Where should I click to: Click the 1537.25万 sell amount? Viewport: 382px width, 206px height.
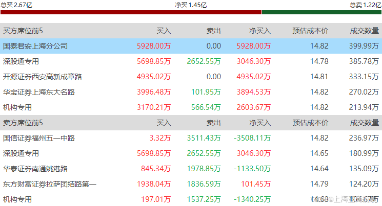pos(204,199)
